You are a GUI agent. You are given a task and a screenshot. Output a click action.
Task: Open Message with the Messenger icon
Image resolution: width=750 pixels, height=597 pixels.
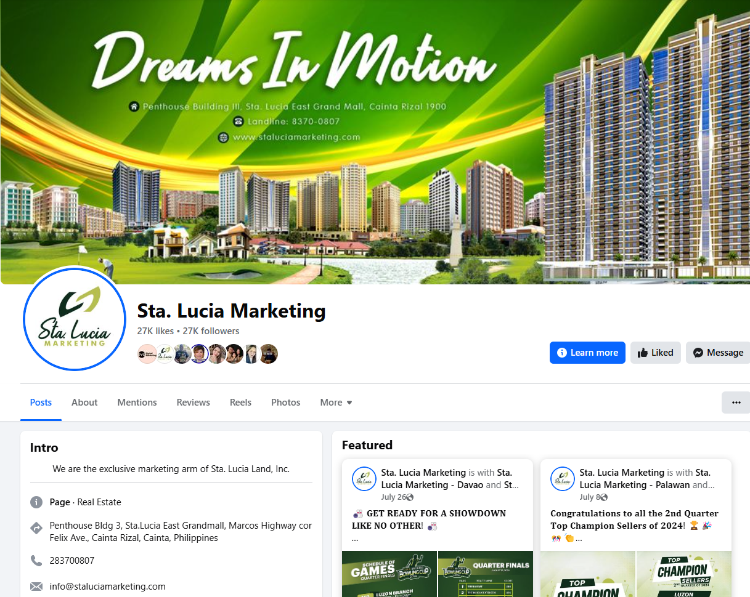tap(718, 353)
